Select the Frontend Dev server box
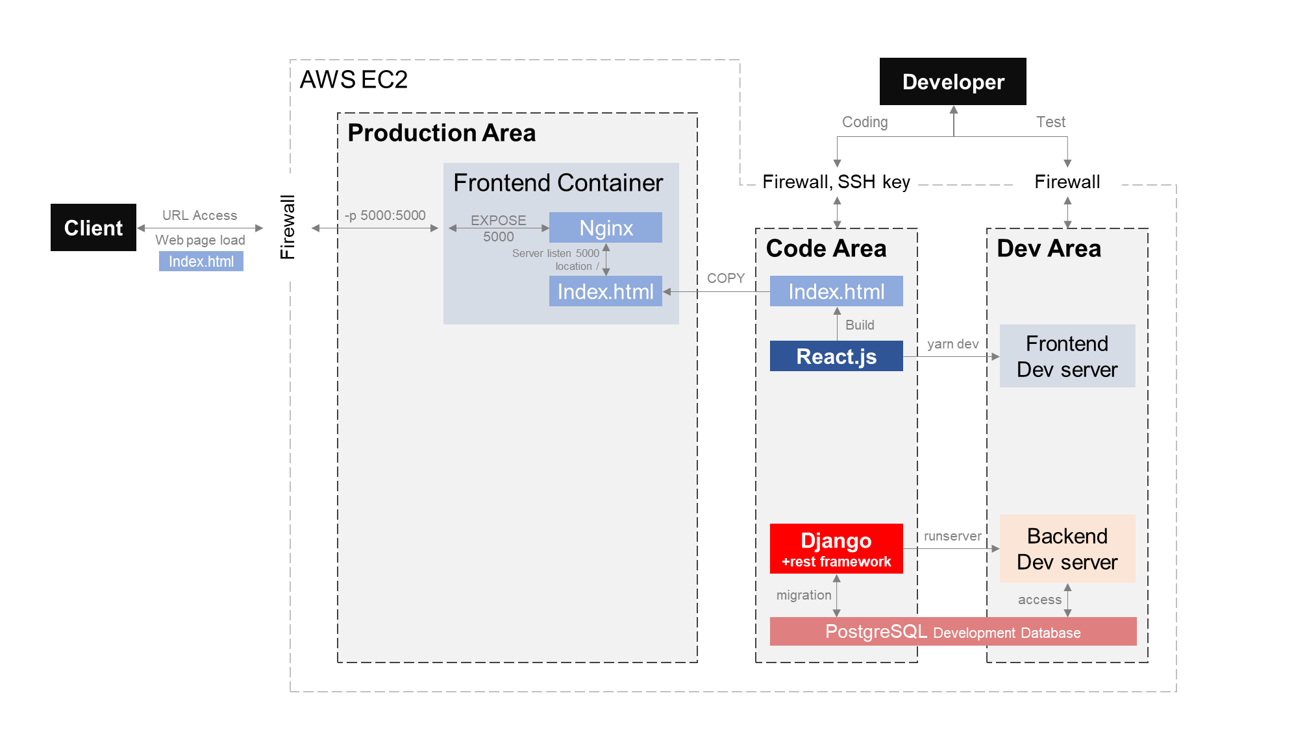This screenshot has width=1294, height=730. (1067, 356)
